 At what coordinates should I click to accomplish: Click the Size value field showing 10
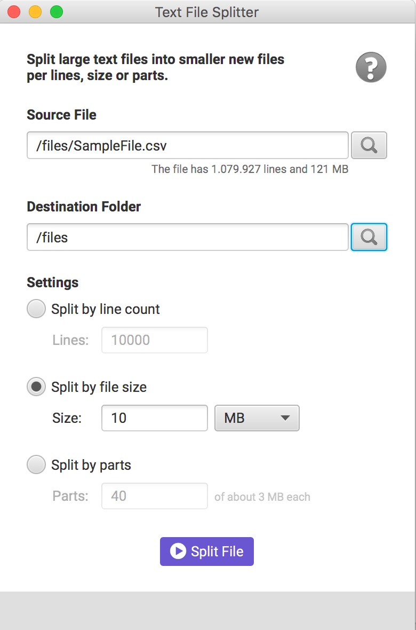154,418
